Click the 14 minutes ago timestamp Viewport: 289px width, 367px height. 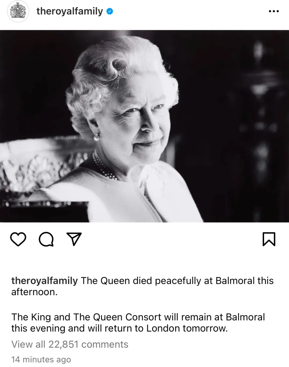pos(41,359)
